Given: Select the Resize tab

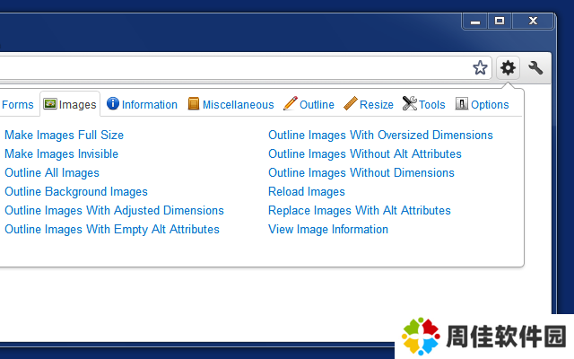Looking at the screenshot, I should tap(369, 105).
